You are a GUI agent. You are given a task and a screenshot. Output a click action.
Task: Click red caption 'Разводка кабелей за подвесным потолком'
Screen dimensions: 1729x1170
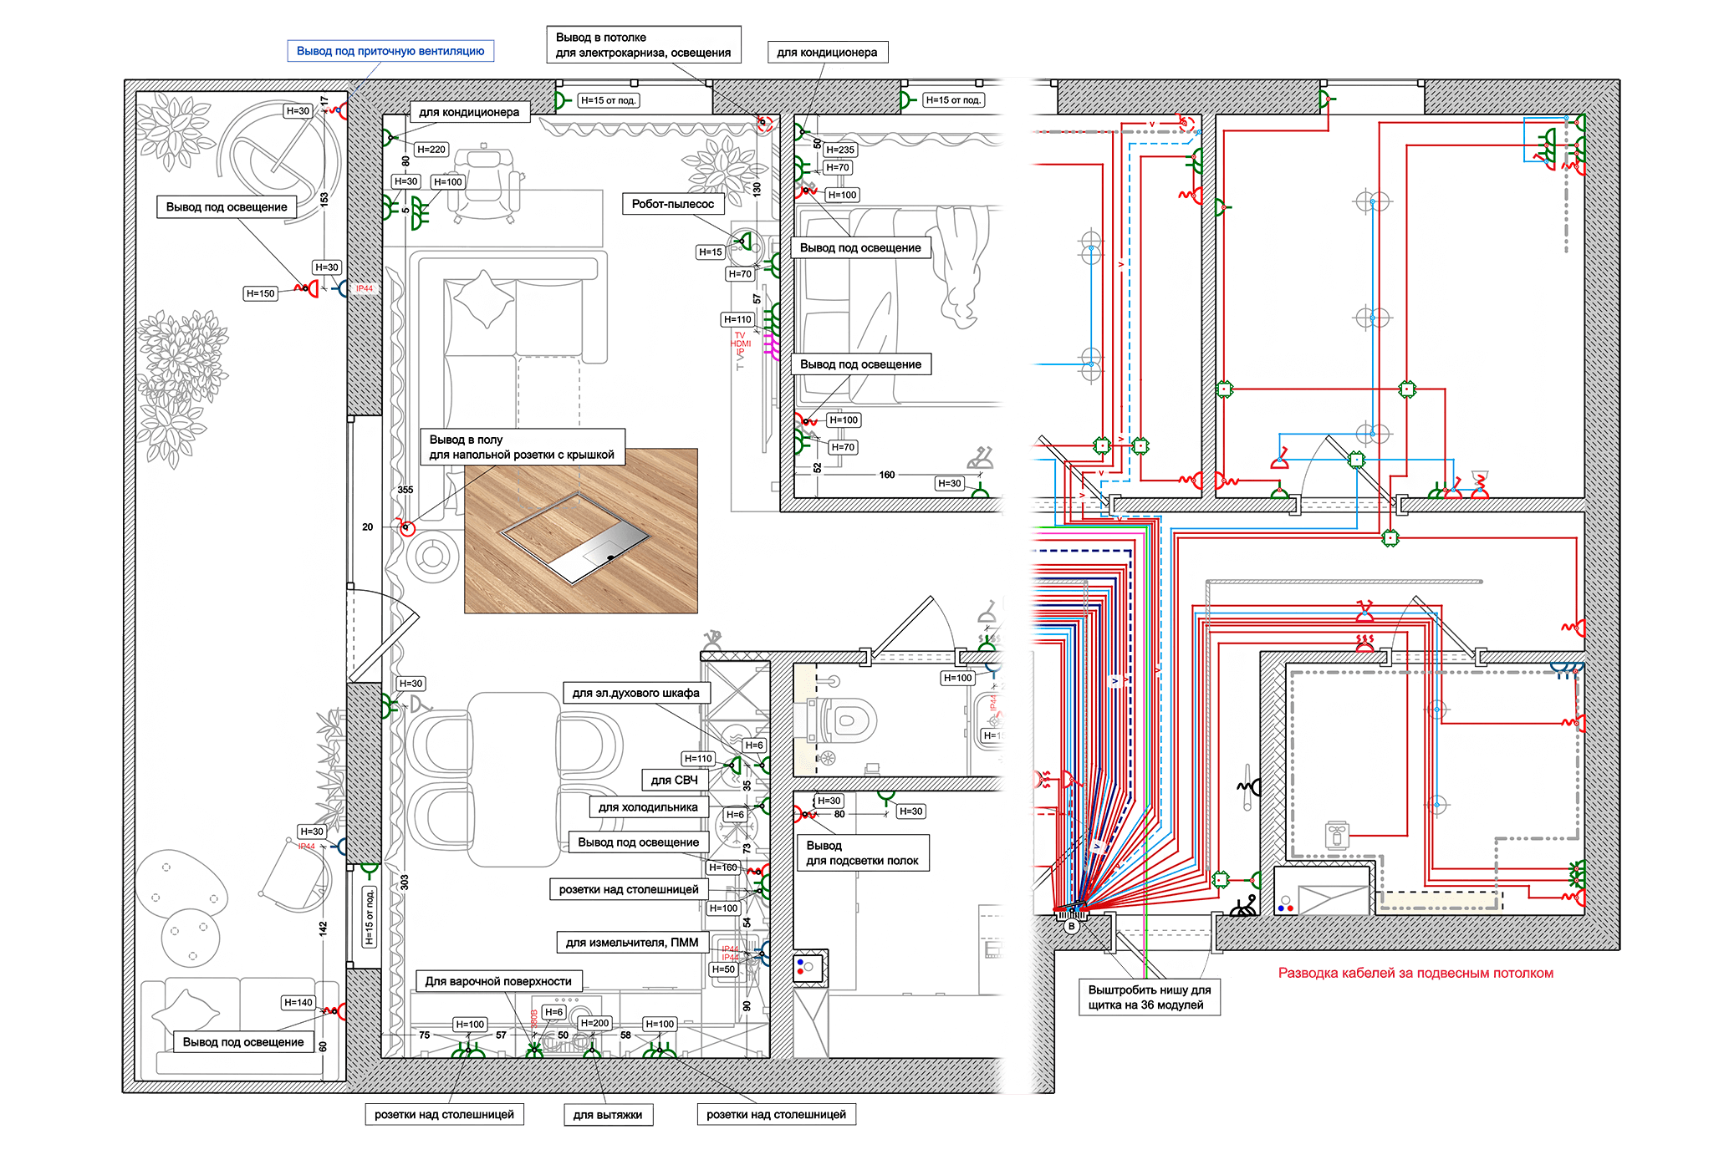tap(1415, 973)
